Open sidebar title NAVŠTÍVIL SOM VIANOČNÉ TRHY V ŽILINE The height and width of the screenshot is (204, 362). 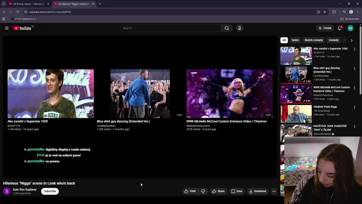click(330, 128)
